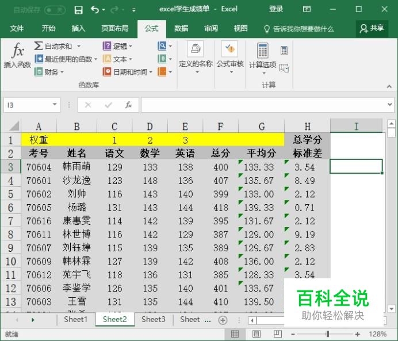This screenshot has height=341, width=398.
Task: Open More Functions orange icon
Action: click(x=162, y=72)
